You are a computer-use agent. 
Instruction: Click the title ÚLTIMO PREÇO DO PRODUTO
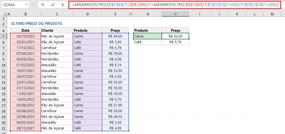36,24
